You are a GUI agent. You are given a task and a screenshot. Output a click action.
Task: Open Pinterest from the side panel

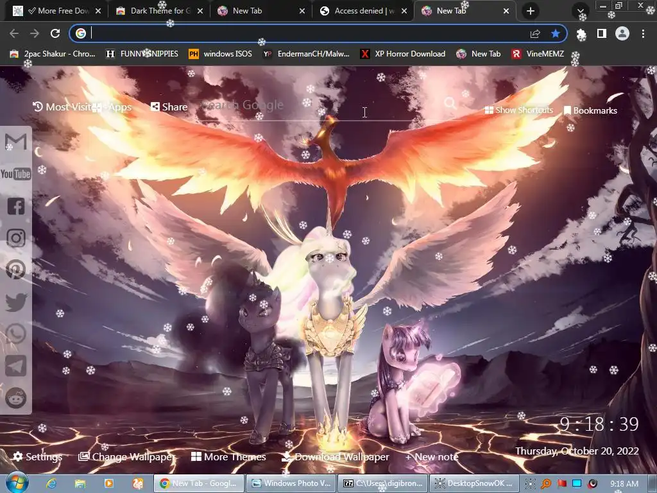pos(15,270)
